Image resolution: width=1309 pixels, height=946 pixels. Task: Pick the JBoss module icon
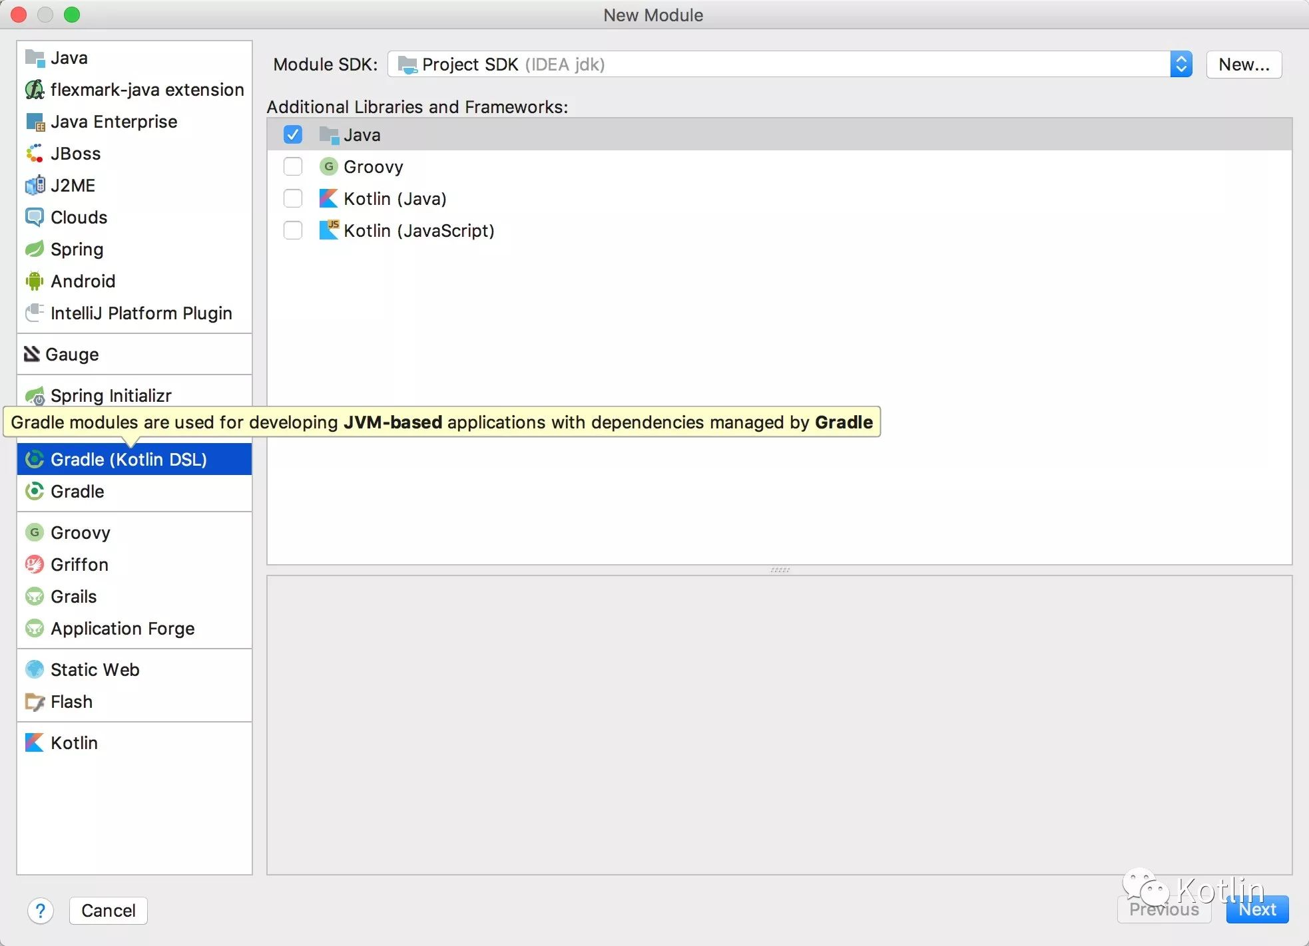tap(35, 154)
